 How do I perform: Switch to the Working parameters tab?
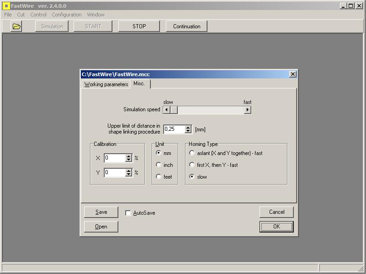click(106, 84)
